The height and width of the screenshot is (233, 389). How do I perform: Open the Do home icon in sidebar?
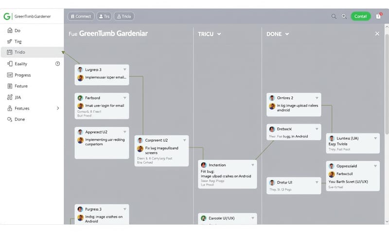(10, 31)
